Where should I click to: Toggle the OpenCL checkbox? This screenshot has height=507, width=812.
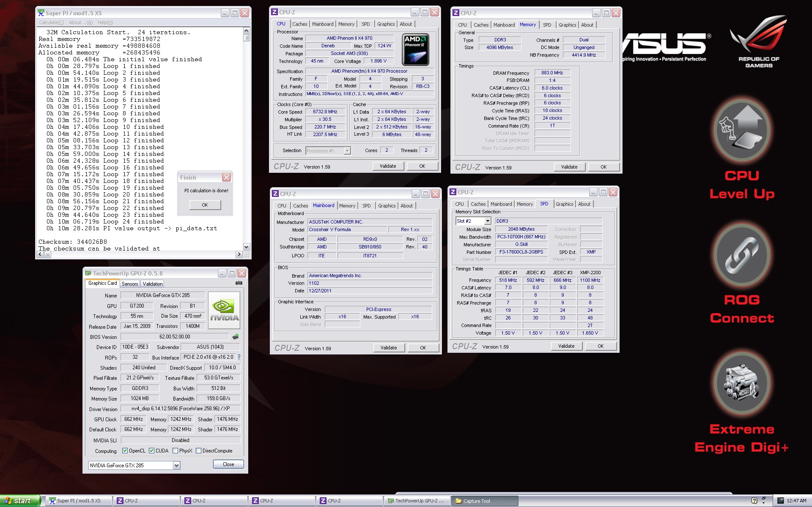[125, 451]
